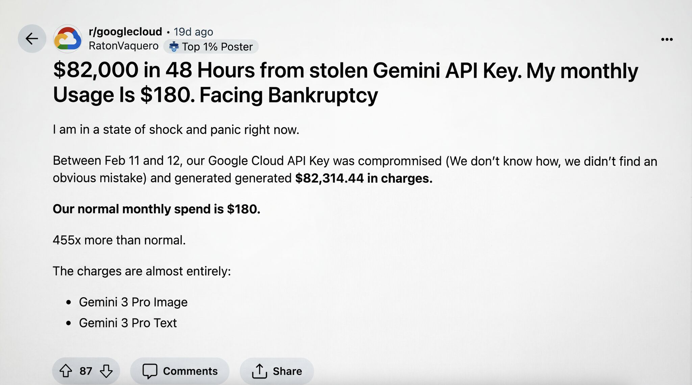This screenshot has width=692, height=385.
Task: Click the r/googlecloud community avatar
Action: (68, 38)
